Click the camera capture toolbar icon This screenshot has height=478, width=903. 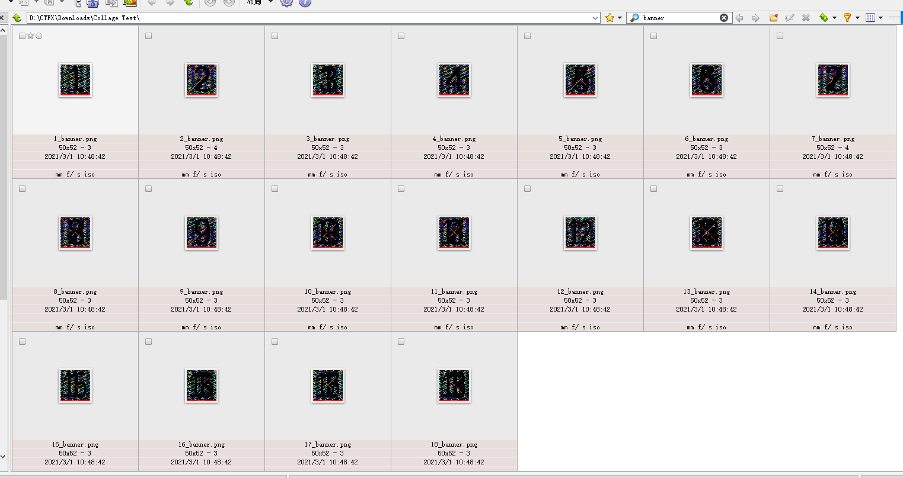[x=92, y=3]
